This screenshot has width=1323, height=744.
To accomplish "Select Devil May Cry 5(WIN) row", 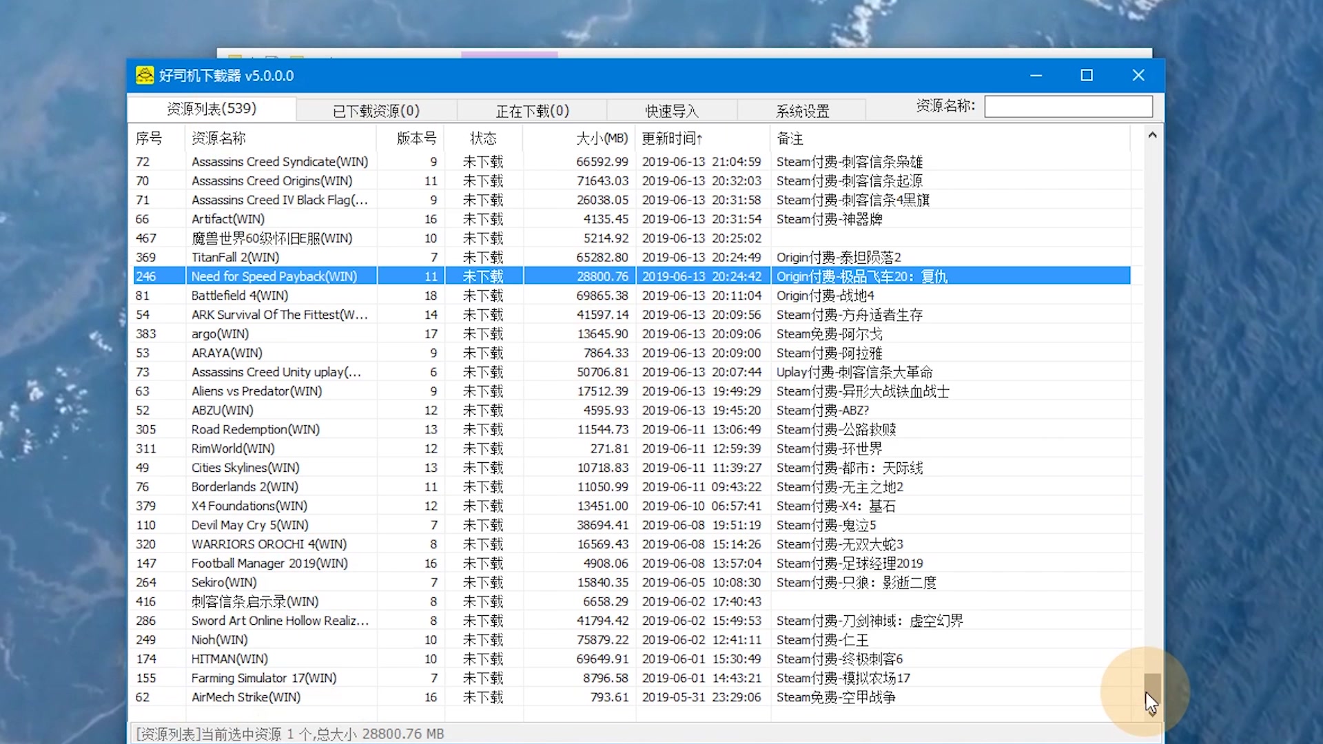I will pyautogui.click(x=631, y=525).
